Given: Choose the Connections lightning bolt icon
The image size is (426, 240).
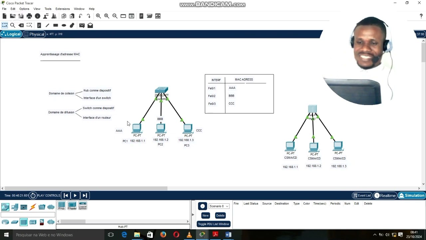Looking at the screenshot, I should pos(33,207).
